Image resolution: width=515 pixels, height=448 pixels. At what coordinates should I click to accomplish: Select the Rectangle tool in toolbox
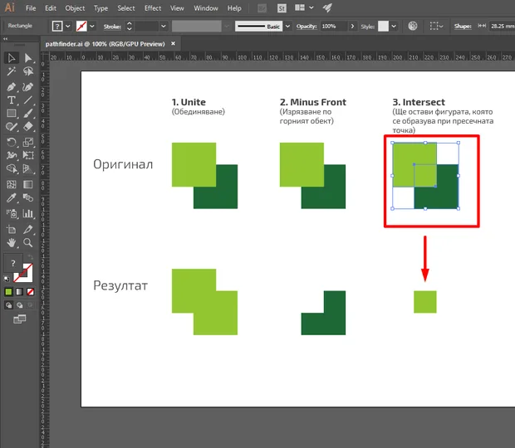(12, 114)
